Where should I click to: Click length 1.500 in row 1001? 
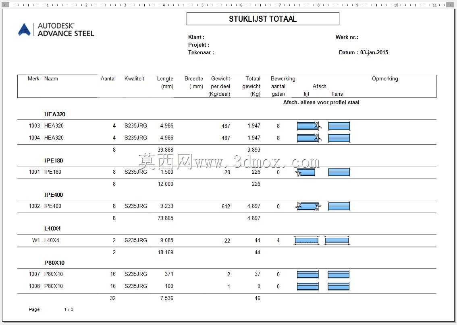pos(167,172)
